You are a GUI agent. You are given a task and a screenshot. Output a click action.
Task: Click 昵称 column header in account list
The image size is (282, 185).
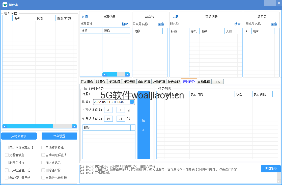[x=24, y=18]
